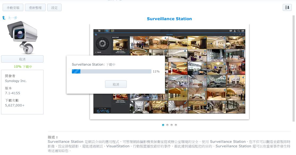The width and height of the screenshot is (296, 155).
Task: Select the fourth carousel page dot
Action: [176, 125]
